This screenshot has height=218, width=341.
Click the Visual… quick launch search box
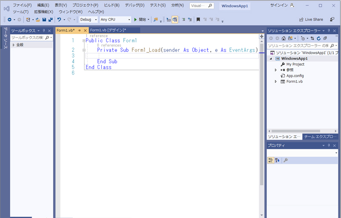tap(202, 6)
